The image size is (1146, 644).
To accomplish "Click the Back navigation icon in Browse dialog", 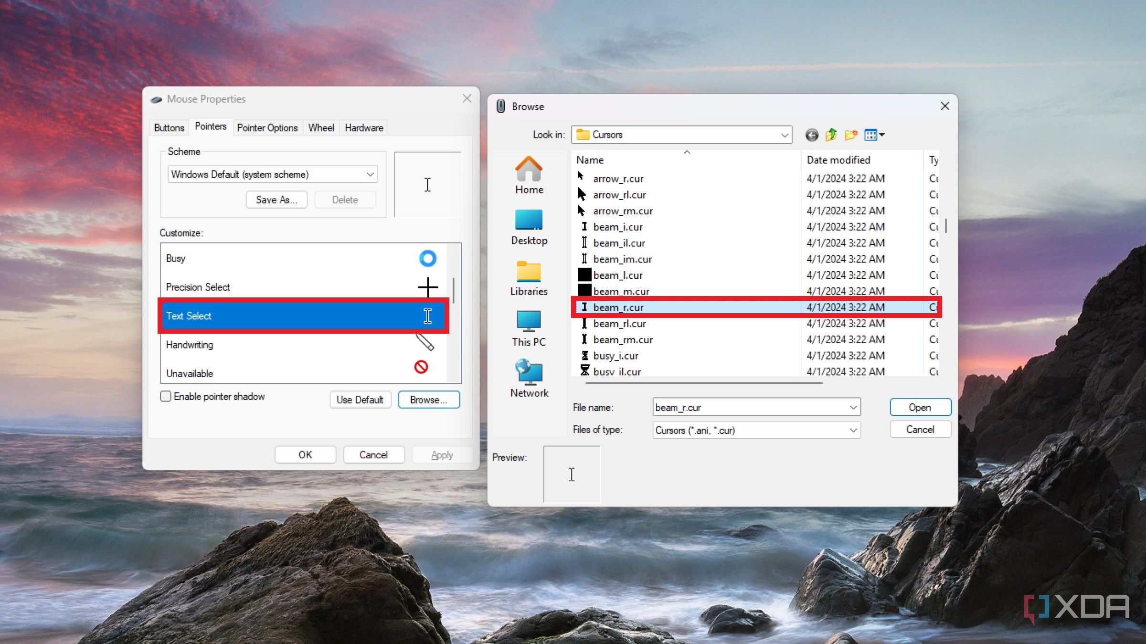I will pos(811,135).
